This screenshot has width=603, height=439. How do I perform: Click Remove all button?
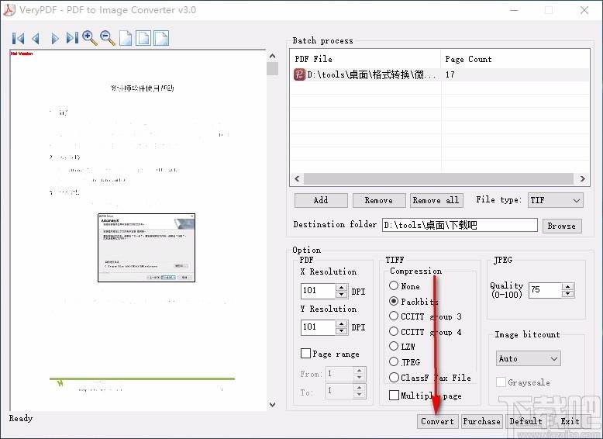[436, 200]
